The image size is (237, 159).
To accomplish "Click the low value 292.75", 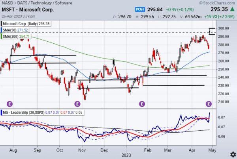I will pyautogui.click(x=169, y=17).
